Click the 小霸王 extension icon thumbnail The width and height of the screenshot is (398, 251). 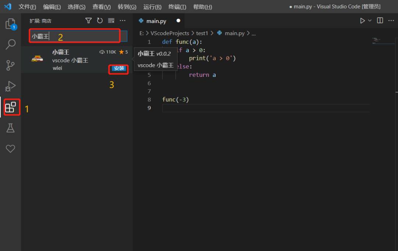coord(37,59)
